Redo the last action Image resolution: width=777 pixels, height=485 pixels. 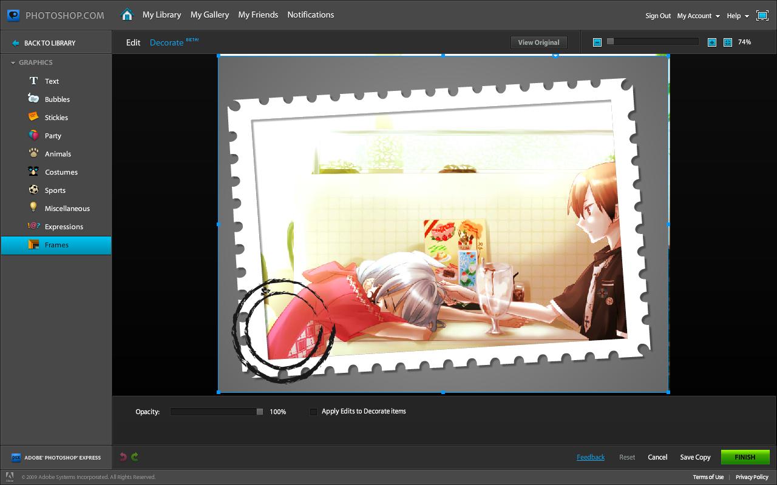pos(135,457)
